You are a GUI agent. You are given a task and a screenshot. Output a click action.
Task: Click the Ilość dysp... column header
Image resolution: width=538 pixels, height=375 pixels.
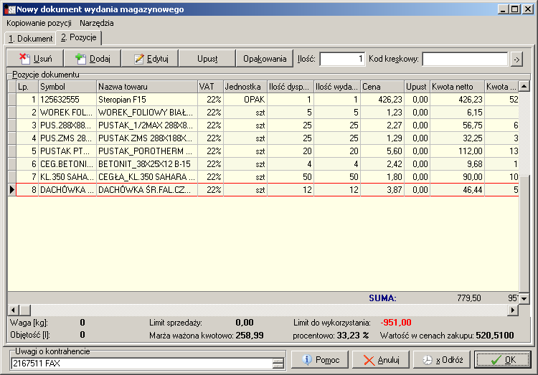[291, 87]
